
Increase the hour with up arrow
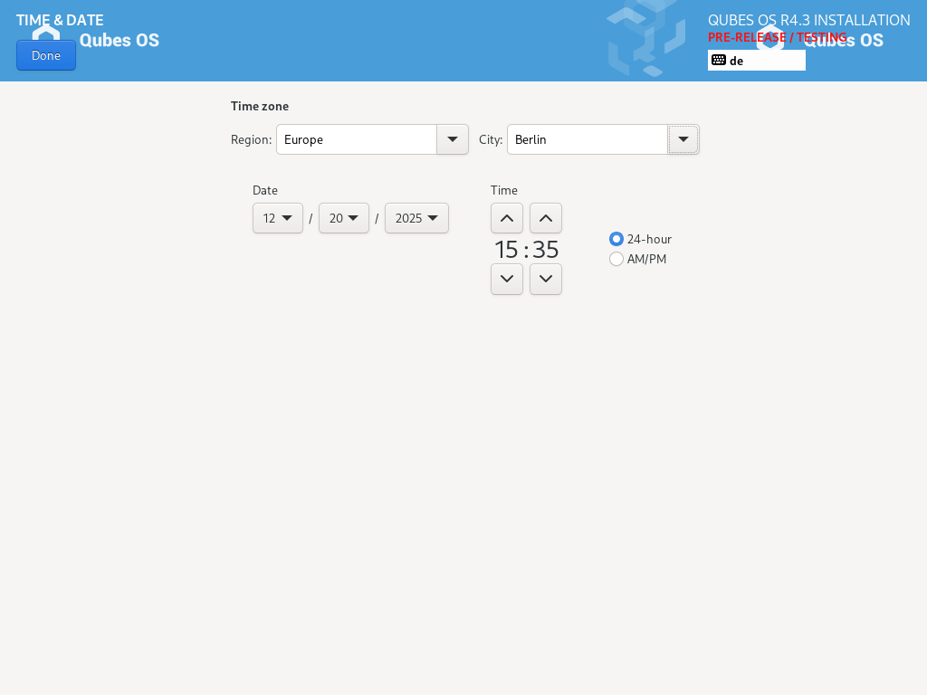(x=507, y=218)
